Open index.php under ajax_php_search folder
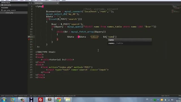The width and height of the screenshot is (181, 102). (x=14, y=13)
